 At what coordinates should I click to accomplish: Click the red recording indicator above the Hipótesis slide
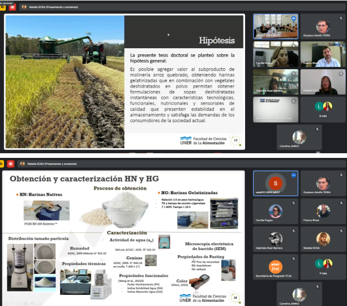12,7
